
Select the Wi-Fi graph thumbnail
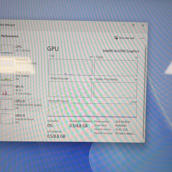click(x=7, y=90)
